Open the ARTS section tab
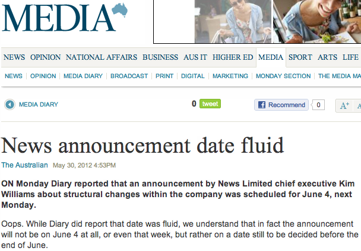Image resolution: width=361 pixels, height=251 pixels. [x=327, y=57]
